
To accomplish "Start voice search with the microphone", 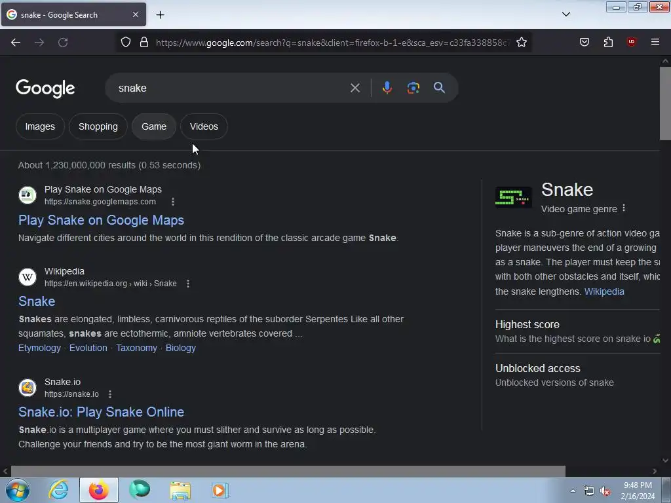I will point(387,88).
